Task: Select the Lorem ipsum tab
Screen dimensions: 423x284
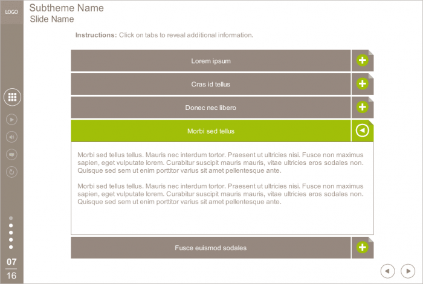Action: [211, 61]
